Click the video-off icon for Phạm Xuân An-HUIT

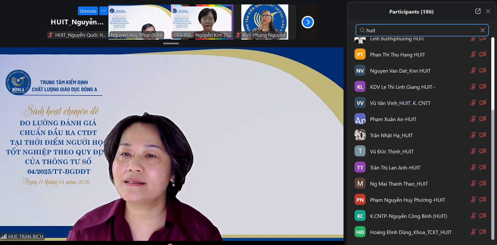(483, 119)
